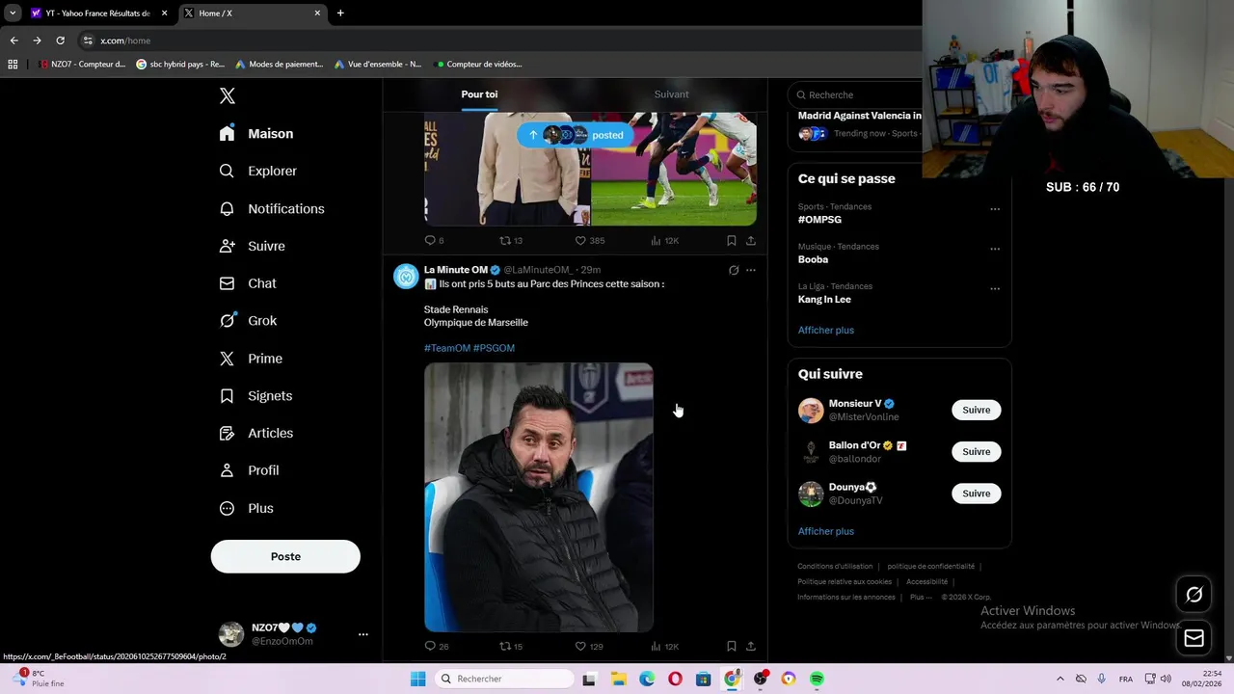Open Suivre in sidebar
The height and width of the screenshot is (694, 1234).
(253, 246)
